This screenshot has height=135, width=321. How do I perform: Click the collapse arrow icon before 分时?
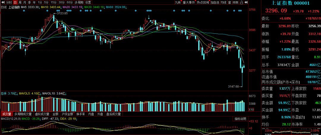coord(2,2)
